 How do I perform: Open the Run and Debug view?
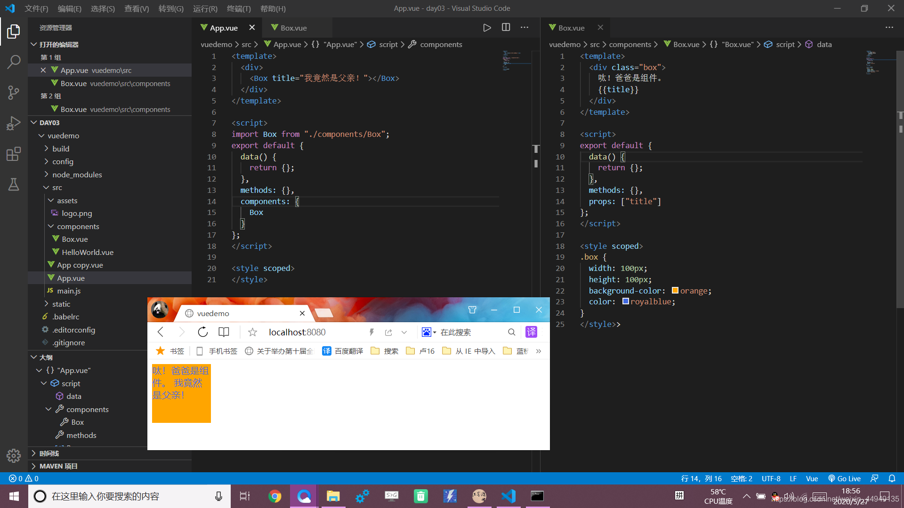tap(14, 123)
